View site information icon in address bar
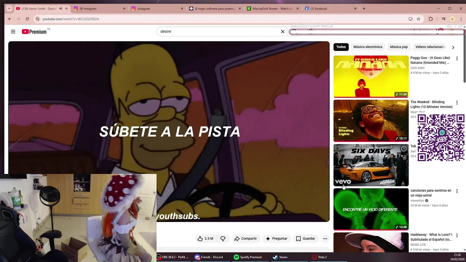The width and height of the screenshot is (466, 262). [37, 19]
